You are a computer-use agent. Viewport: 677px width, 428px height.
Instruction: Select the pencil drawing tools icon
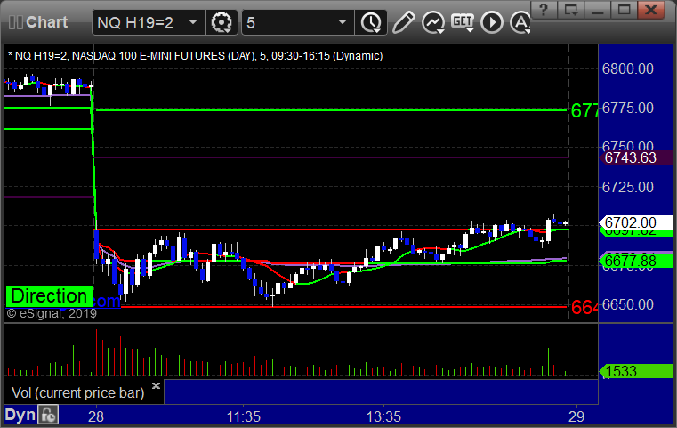pos(404,22)
